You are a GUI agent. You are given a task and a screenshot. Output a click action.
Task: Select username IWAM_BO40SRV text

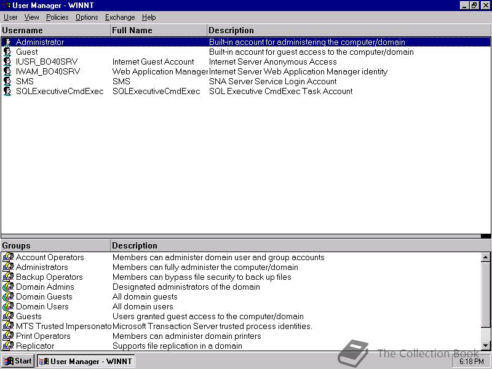[48, 71]
